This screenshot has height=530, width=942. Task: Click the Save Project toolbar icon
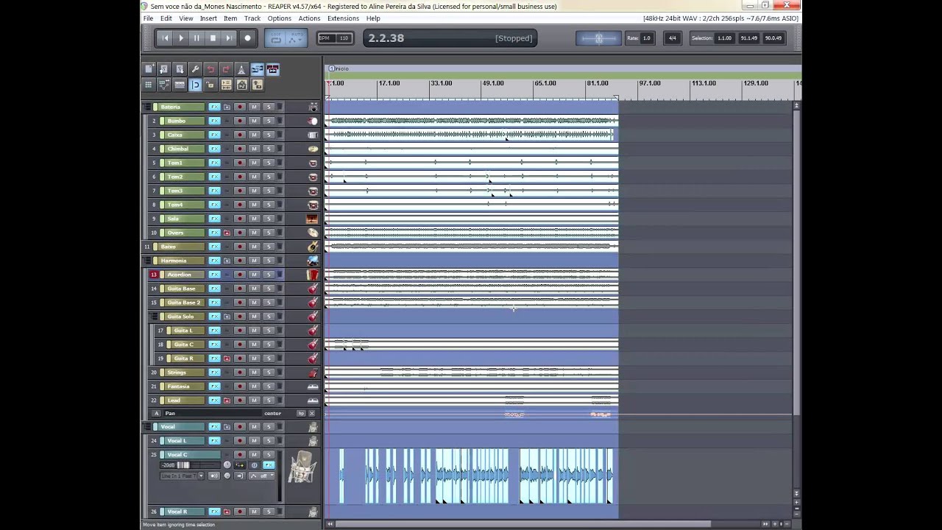pyautogui.click(x=180, y=69)
